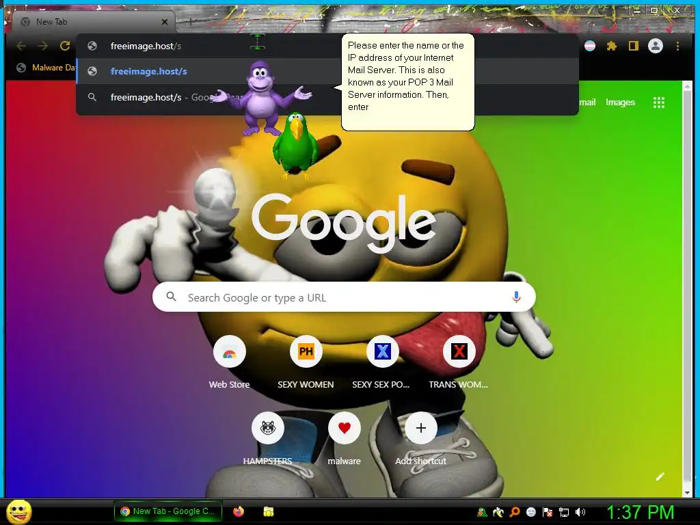Click the banana tray icon
700x525 pixels.
point(498,512)
